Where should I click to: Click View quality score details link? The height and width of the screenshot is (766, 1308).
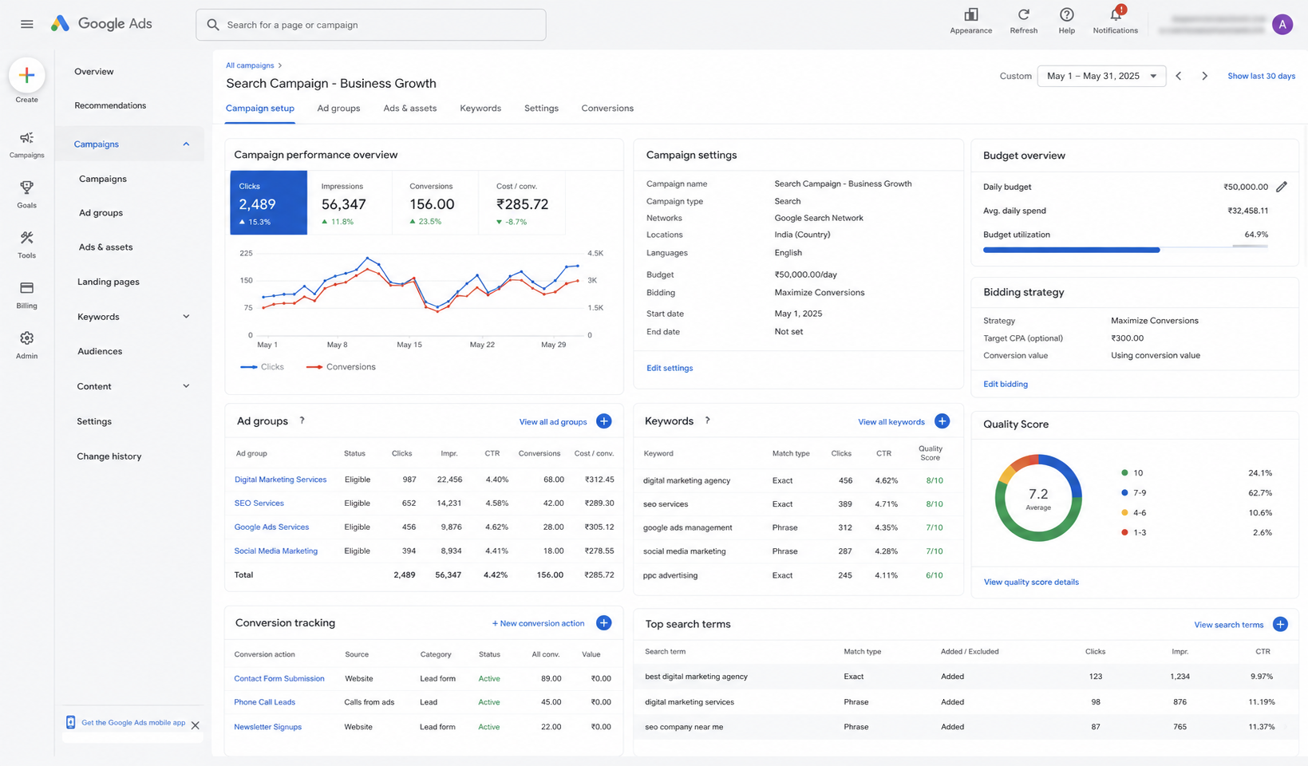[1031, 582]
